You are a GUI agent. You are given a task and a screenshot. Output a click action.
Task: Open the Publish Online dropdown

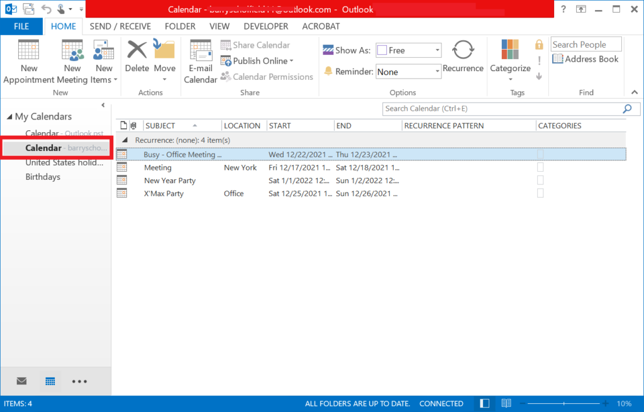[x=257, y=61]
